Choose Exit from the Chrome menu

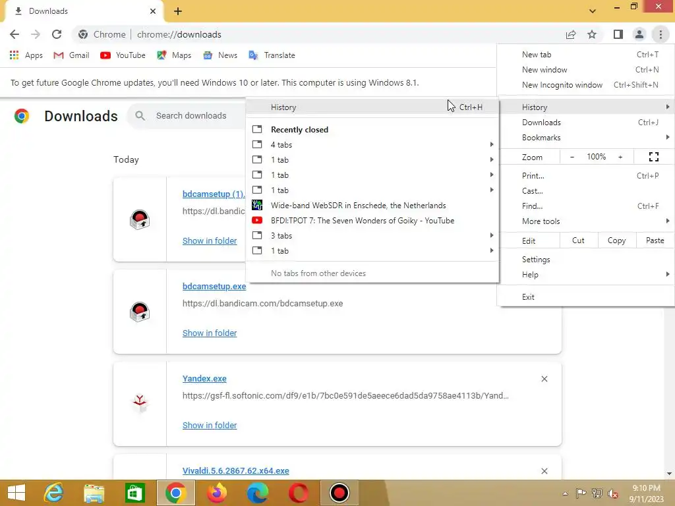tap(585, 297)
